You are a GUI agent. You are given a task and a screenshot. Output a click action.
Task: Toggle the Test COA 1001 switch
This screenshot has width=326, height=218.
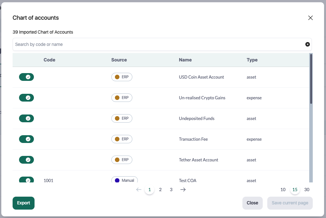pos(26,180)
